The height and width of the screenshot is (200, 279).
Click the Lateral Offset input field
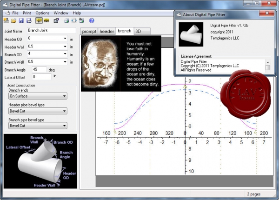42,77
